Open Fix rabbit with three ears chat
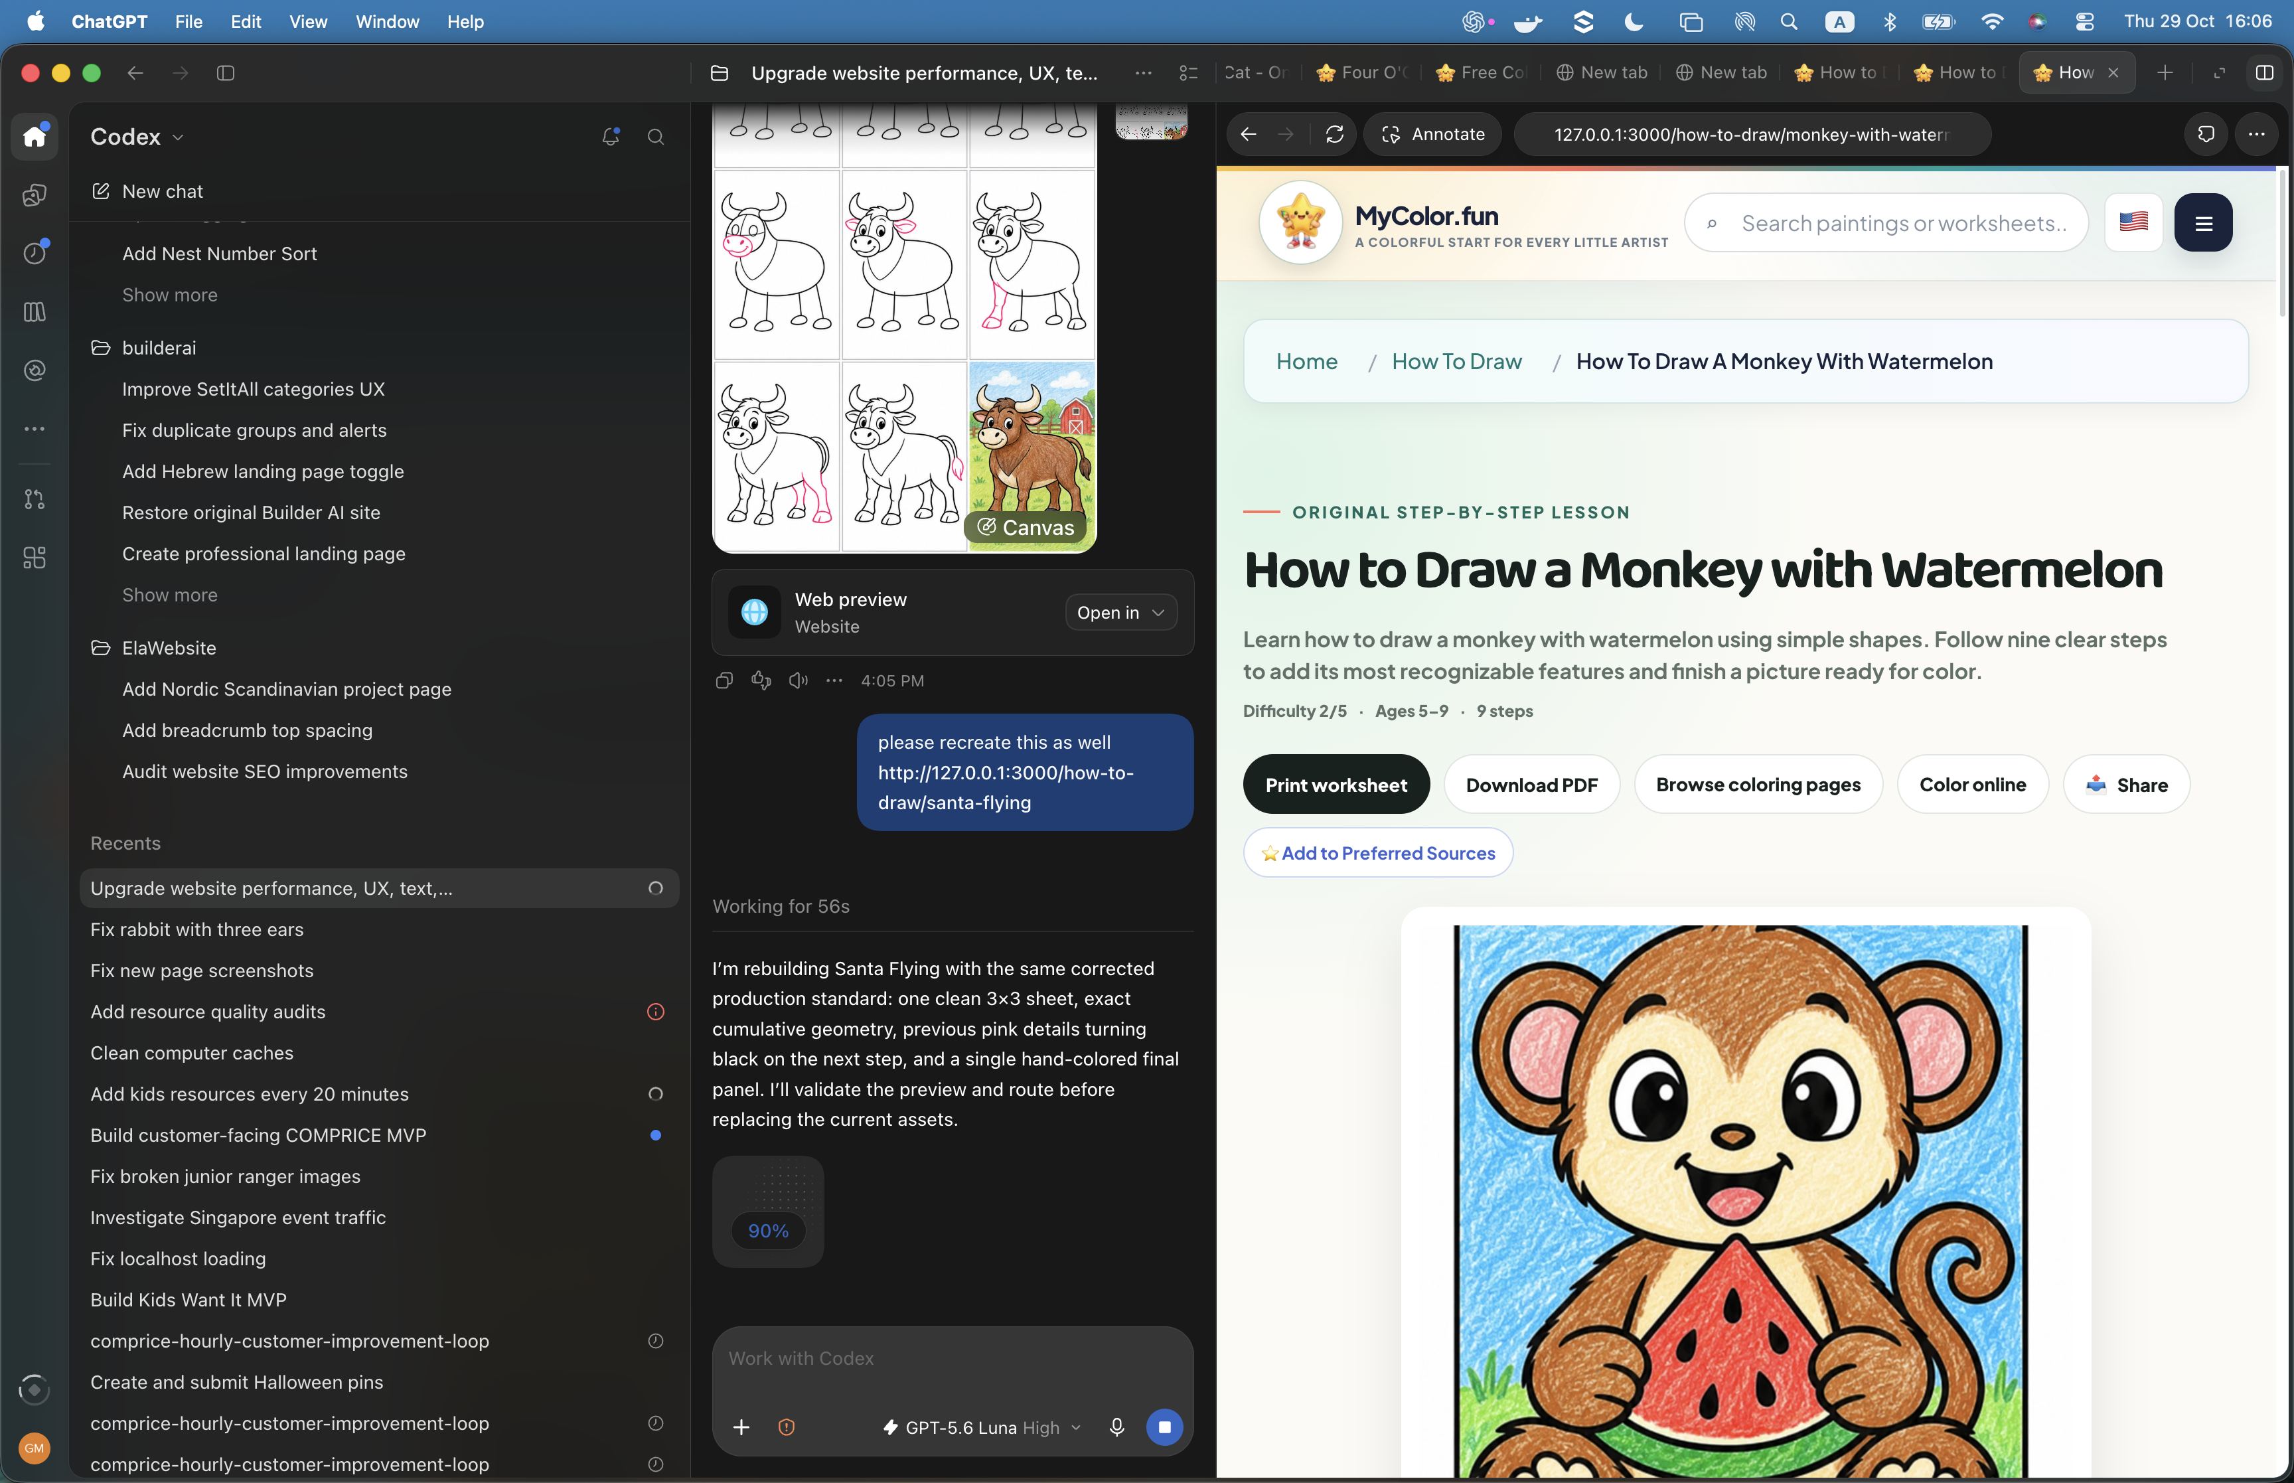This screenshot has width=2294, height=1483. (379, 929)
